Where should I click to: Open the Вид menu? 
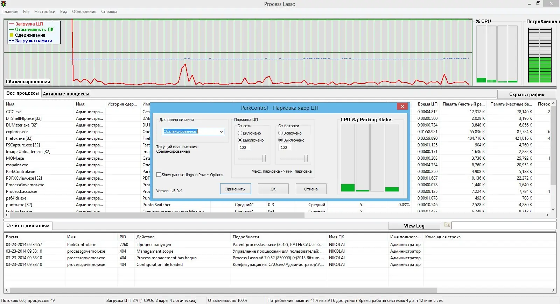coord(64,12)
